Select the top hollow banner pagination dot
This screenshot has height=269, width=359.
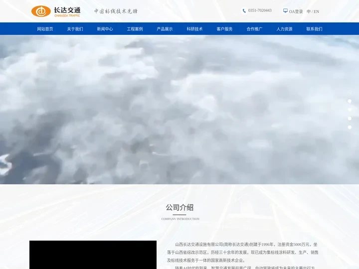[350, 93]
